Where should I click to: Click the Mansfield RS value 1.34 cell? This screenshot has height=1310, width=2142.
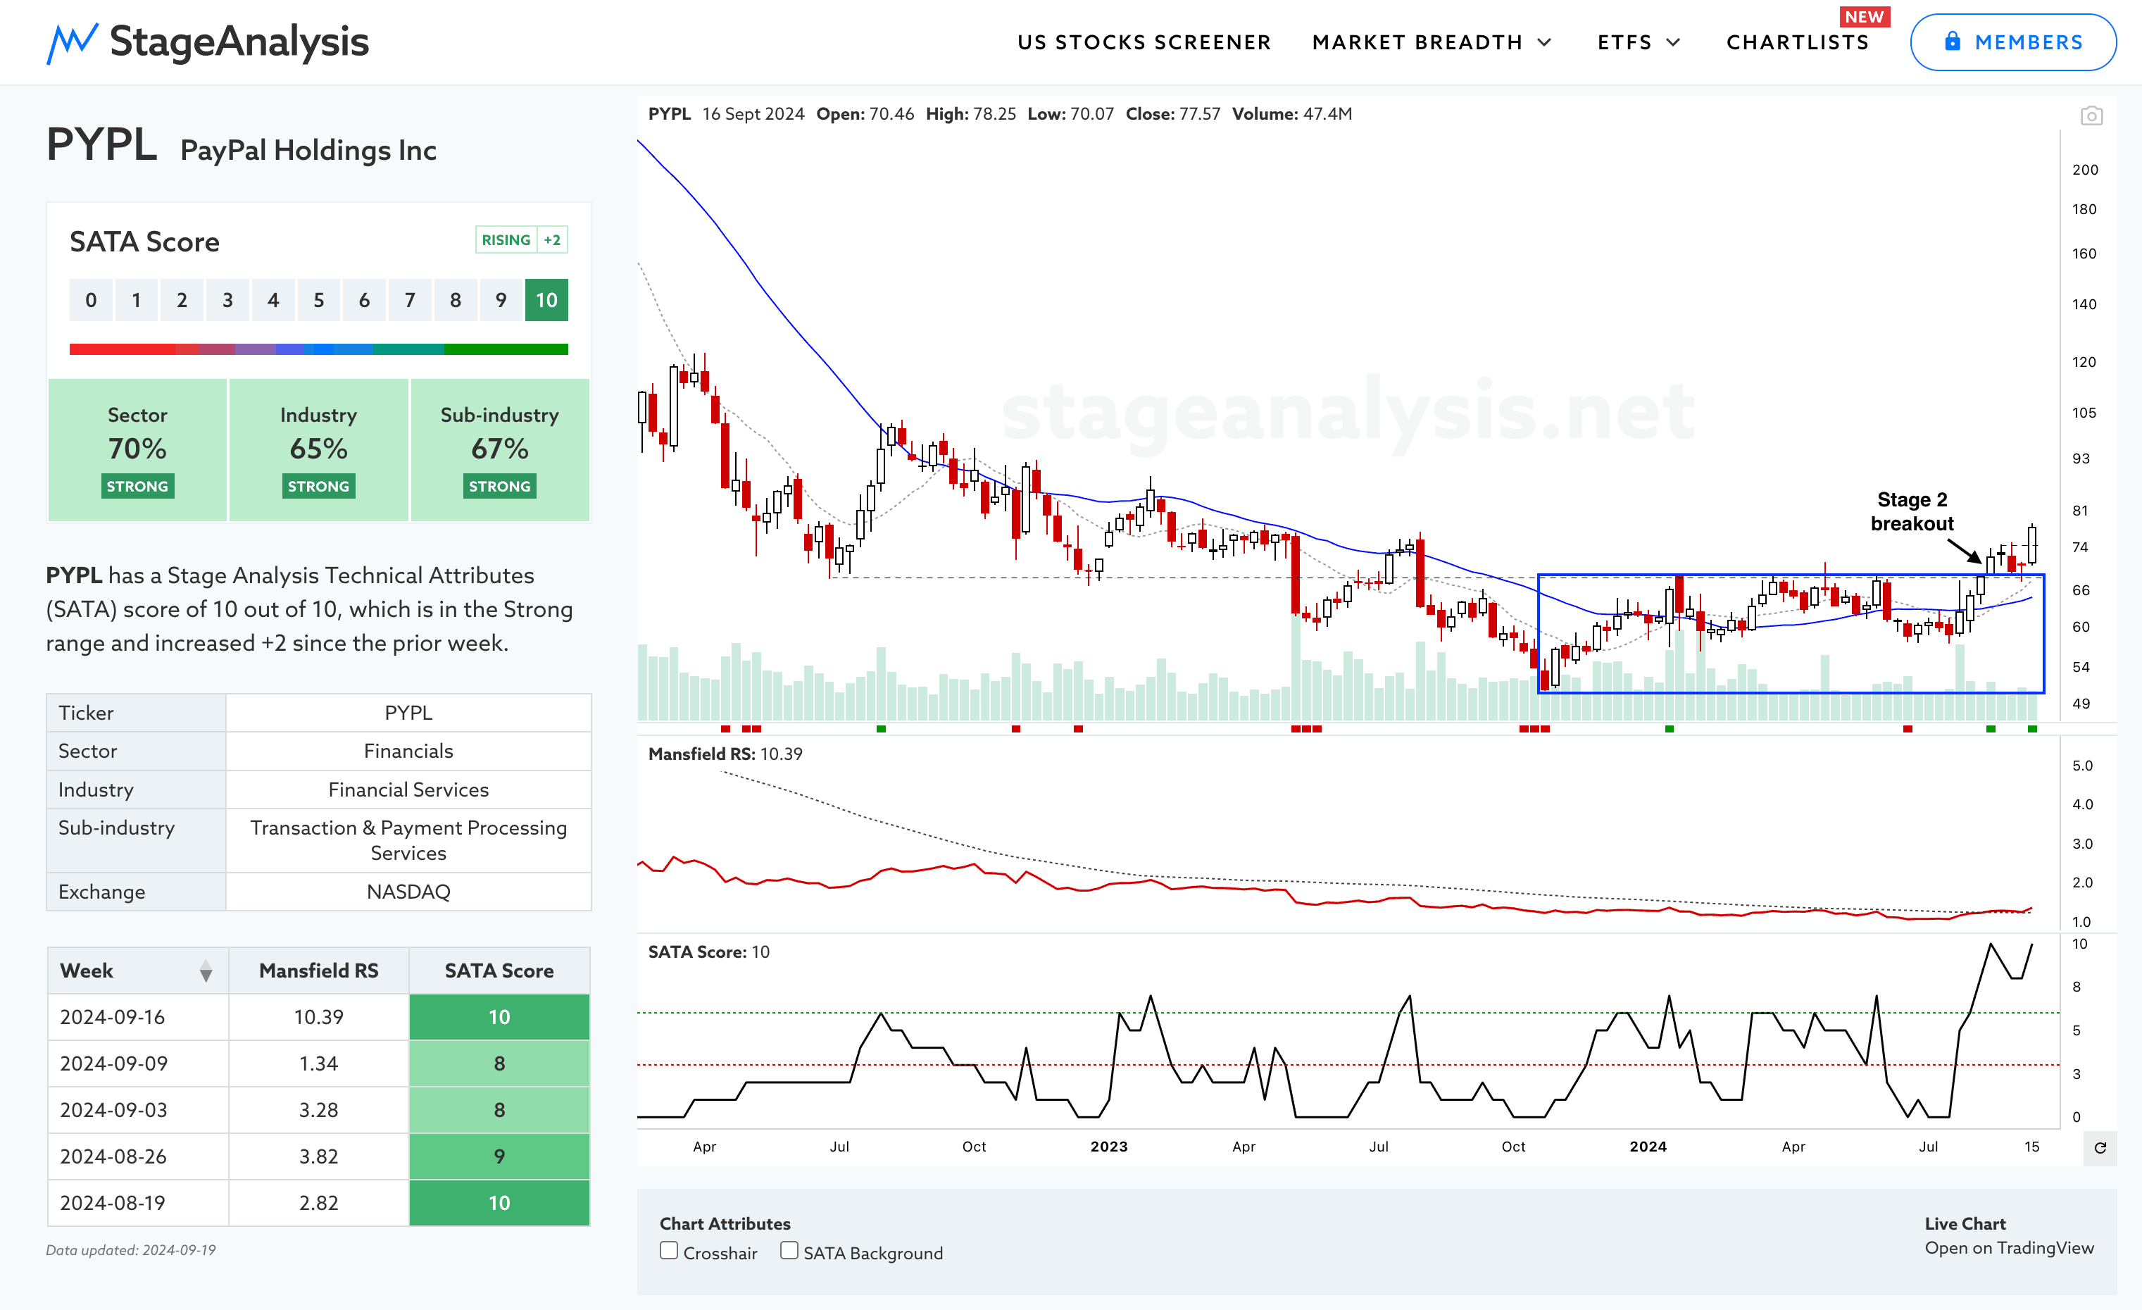[318, 1063]
